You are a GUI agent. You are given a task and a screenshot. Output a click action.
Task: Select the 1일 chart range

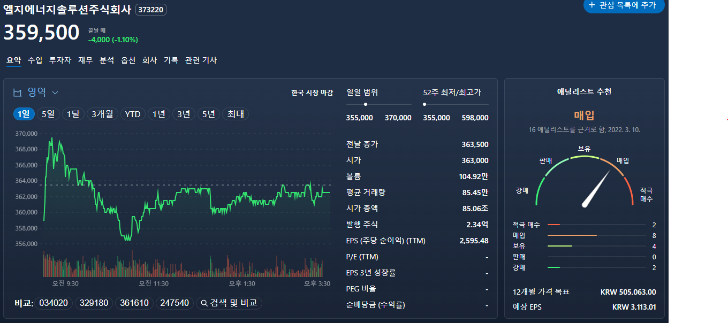pos(24,114)
